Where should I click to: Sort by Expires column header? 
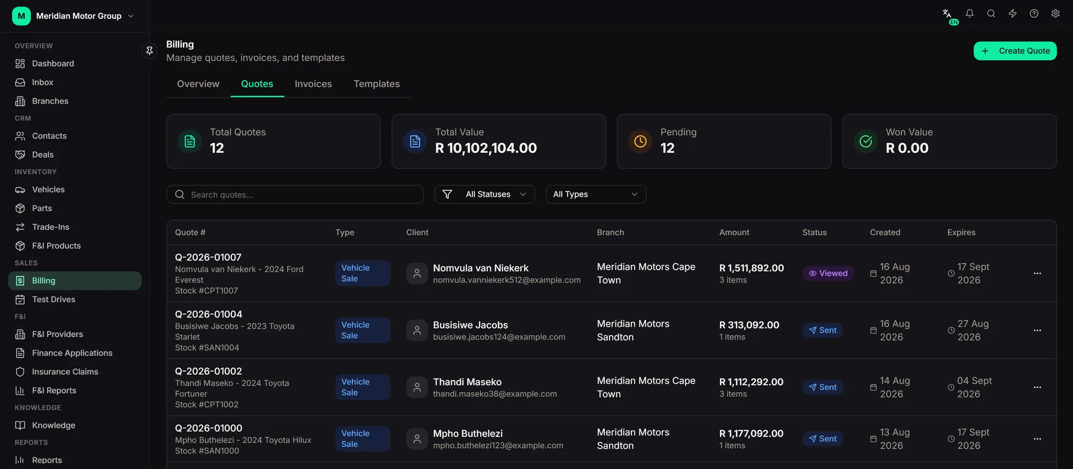coord(961,232)
